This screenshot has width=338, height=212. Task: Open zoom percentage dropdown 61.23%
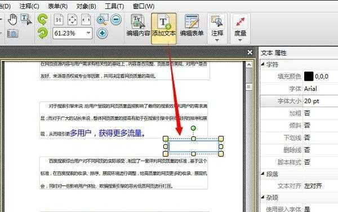[x=88, y=33]
